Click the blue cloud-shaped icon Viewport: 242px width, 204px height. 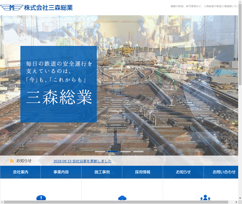[x=122, y=198]
